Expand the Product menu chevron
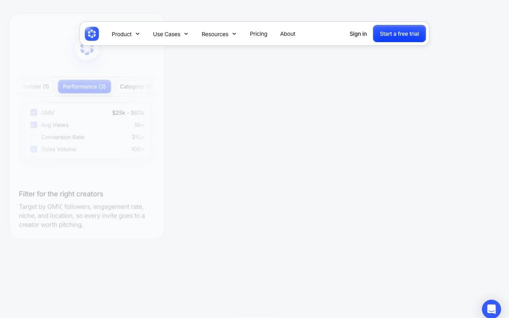 click(138, 34)
